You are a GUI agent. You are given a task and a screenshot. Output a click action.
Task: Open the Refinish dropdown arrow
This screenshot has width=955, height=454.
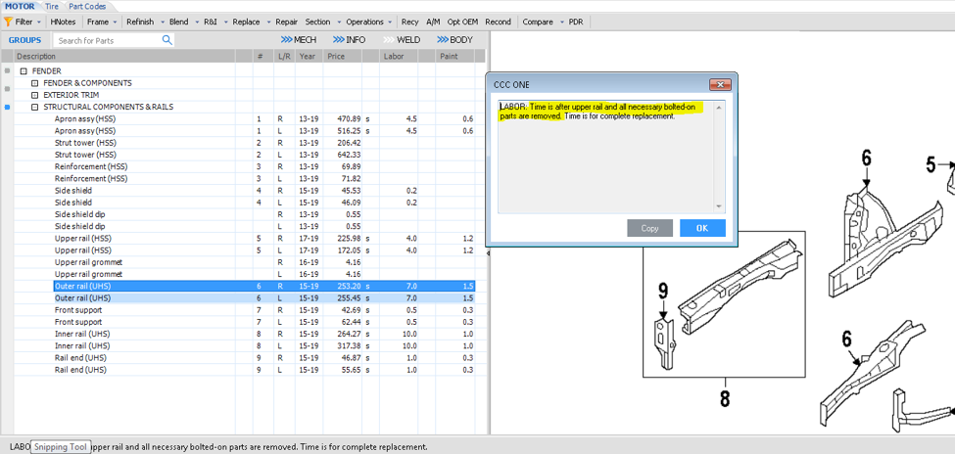click(x=161, y=22)
